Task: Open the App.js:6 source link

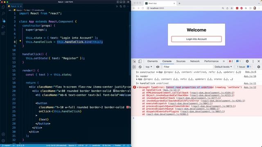Action: click(x=251, y=72)
